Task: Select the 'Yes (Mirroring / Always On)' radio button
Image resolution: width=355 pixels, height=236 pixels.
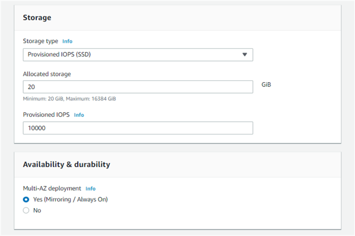Action: coord(26,199)
